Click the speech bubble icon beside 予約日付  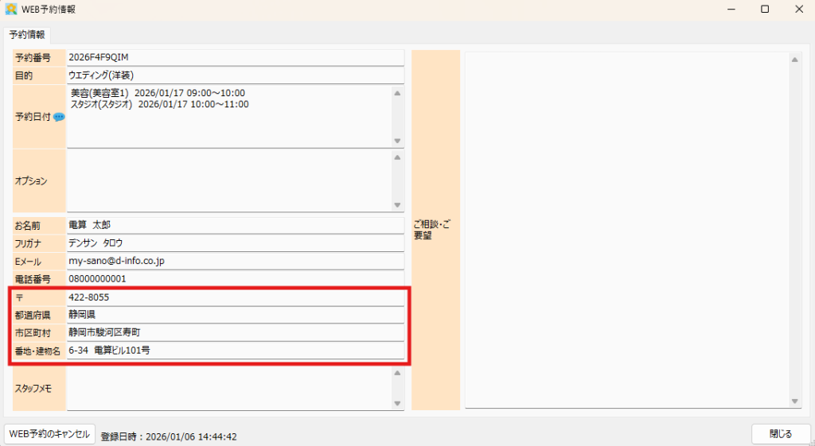coord(59,117)
